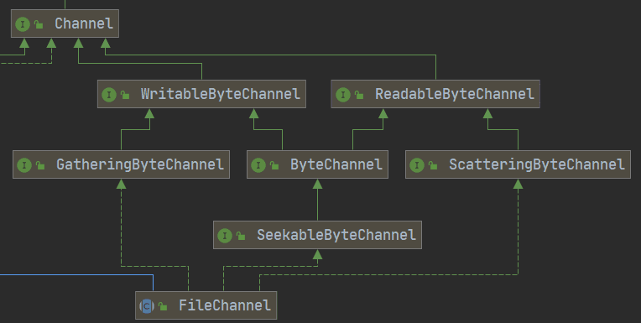Click the interface icon on GatheringByteChannel node
The height and width of the screenshot is (323, 641).
coord(24,165)
